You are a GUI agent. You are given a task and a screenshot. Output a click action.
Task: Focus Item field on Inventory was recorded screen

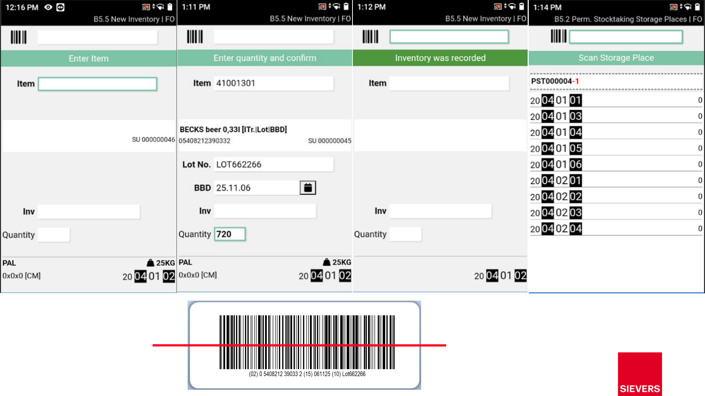(449, 83)
